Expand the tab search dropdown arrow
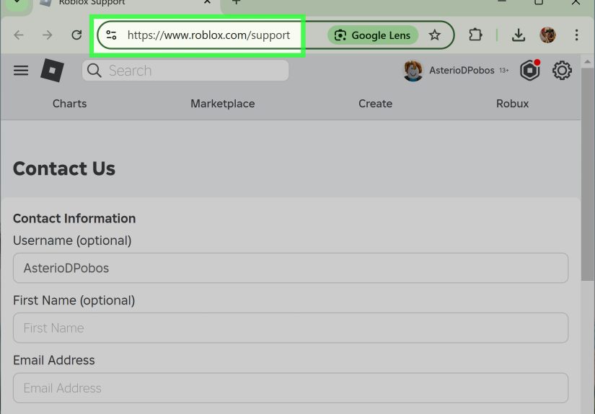 click(x=17, y=3)
